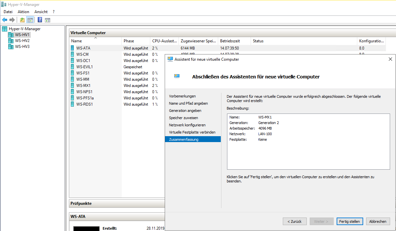Click the server icon next to WS-HV1
This screenshot has width=396, height=231.
click(11, 35)
